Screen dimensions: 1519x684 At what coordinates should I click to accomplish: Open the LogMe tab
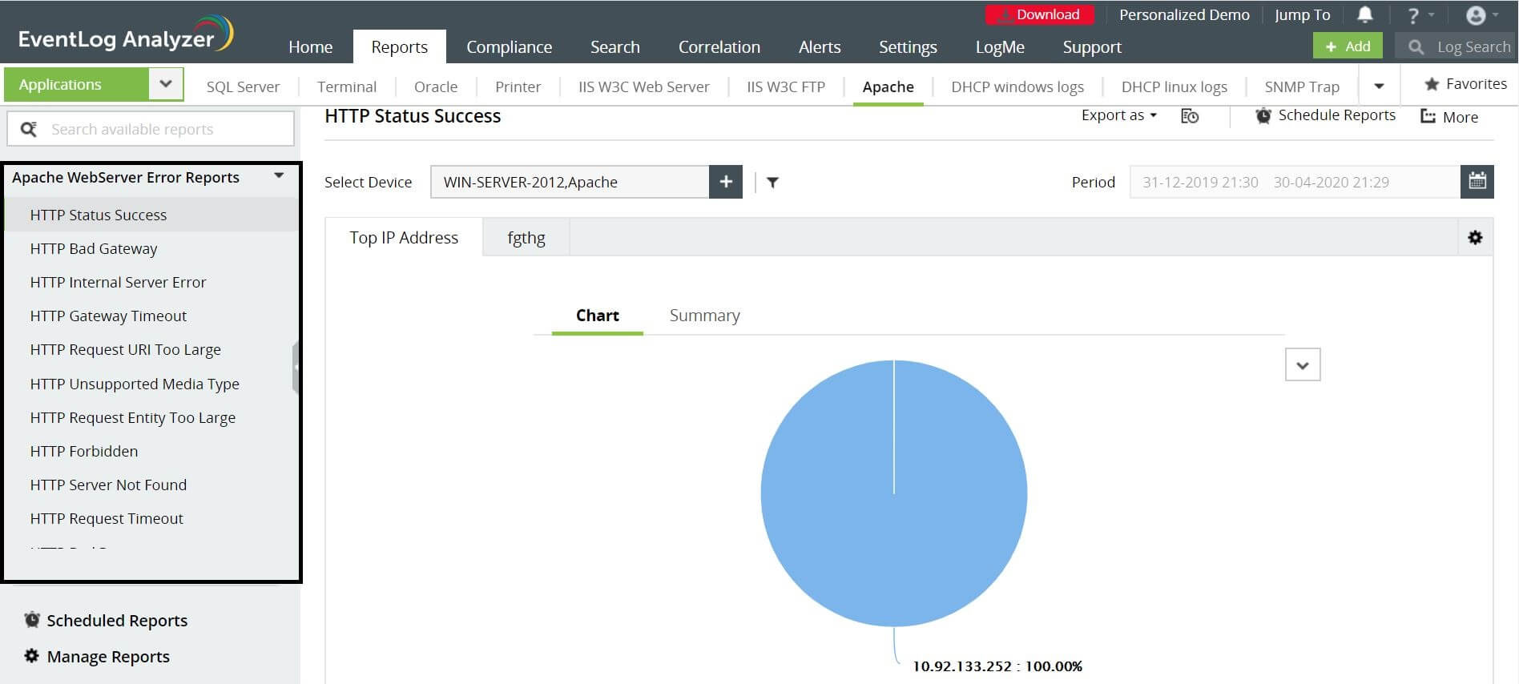pos(1000,46)
